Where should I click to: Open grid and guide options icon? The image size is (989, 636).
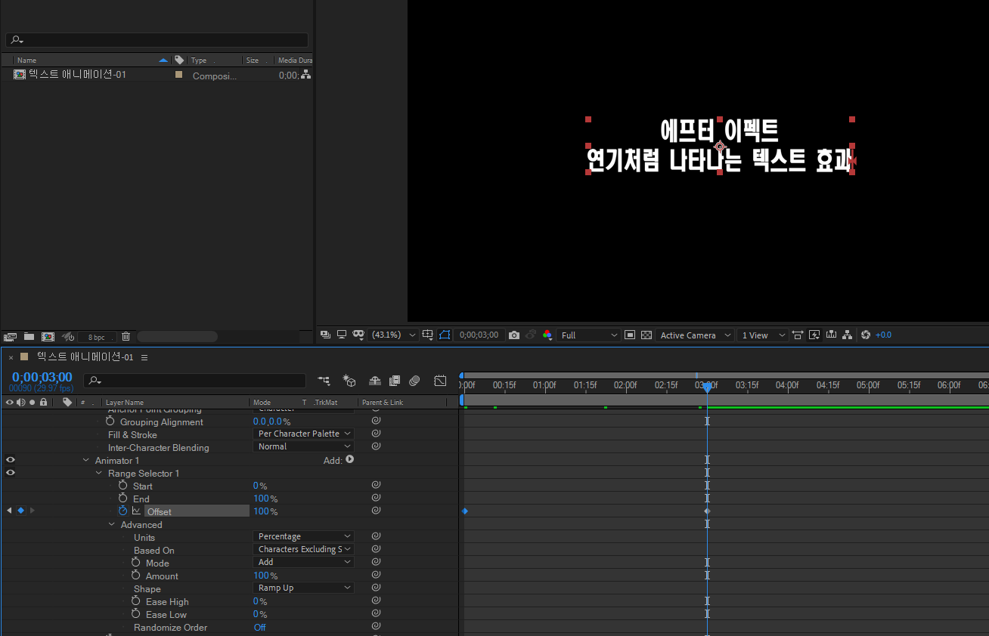point(428,335)
